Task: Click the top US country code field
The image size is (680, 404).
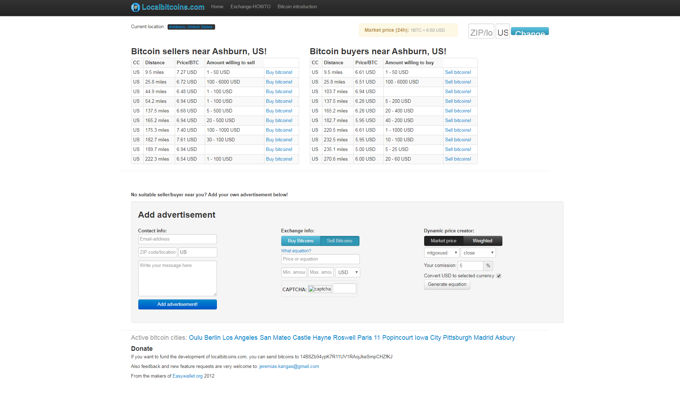Action: (502, 31)
